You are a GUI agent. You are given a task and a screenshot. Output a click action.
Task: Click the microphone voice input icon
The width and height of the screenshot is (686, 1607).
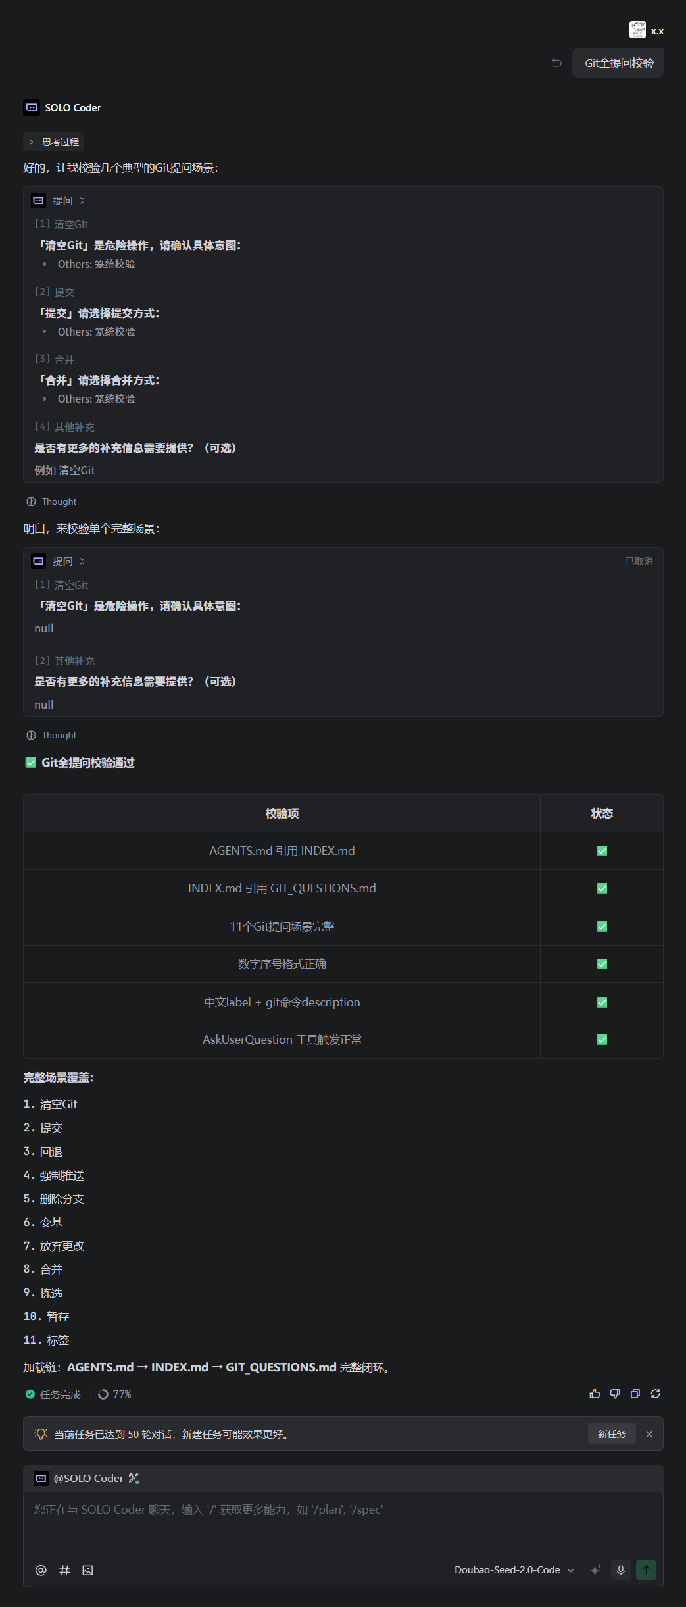(620, 1570)
